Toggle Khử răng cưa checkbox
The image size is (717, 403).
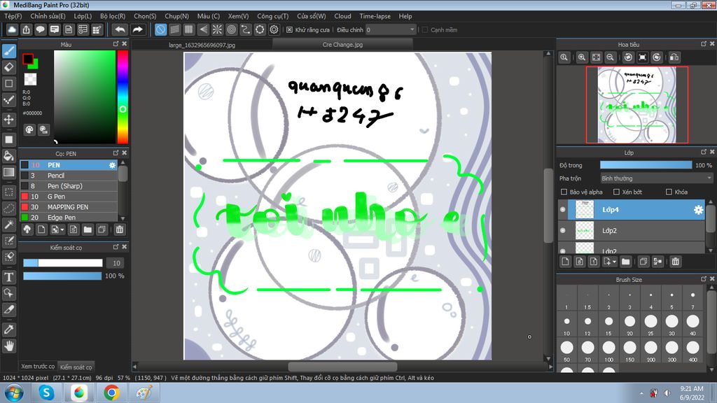click(x=289, y=29)
